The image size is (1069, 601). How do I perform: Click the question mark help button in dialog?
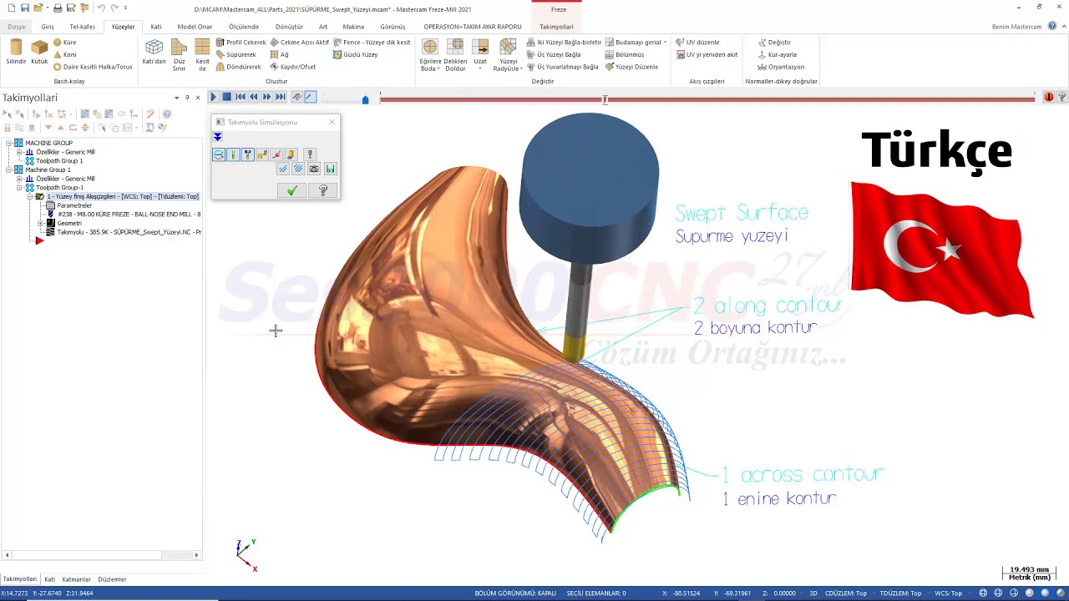pos(323,191)
